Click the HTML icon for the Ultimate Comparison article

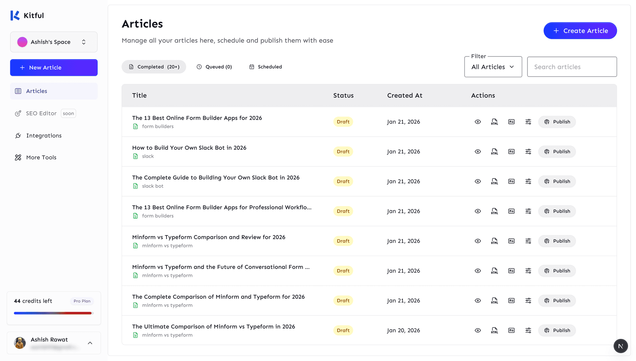click(494, 331)
